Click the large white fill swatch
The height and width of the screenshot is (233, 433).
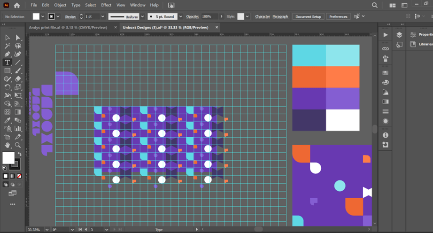click(8, 158)
